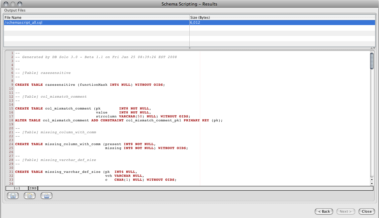
Task: Click the [Table] missing_varchar_def_size comment
Action: 56,160
